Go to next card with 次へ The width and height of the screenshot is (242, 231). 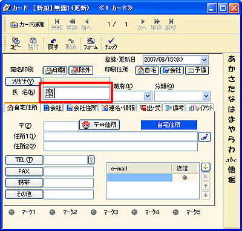coord(142,25)
